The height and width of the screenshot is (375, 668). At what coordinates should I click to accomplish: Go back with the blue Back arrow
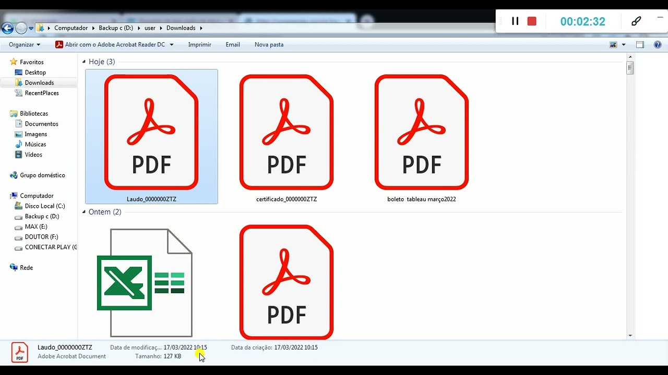[7, 28]
